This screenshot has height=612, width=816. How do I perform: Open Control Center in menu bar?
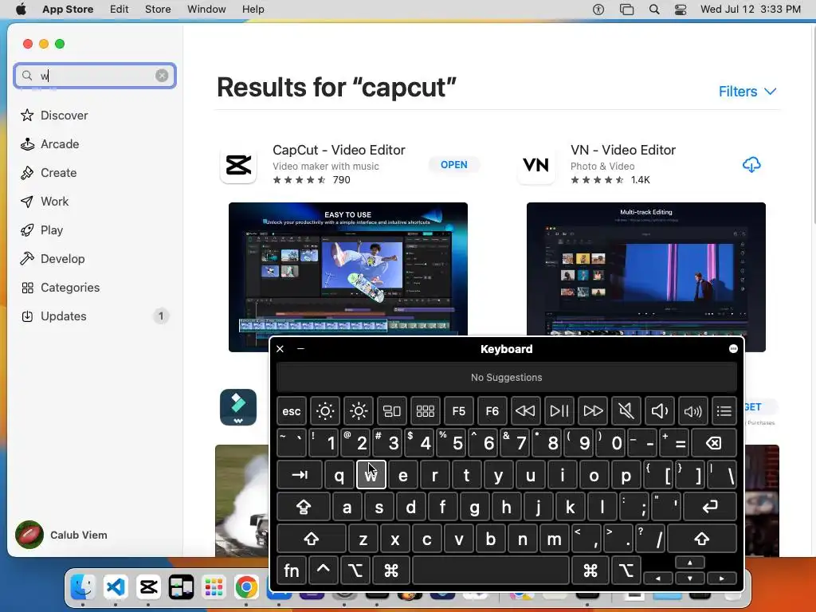681,9
